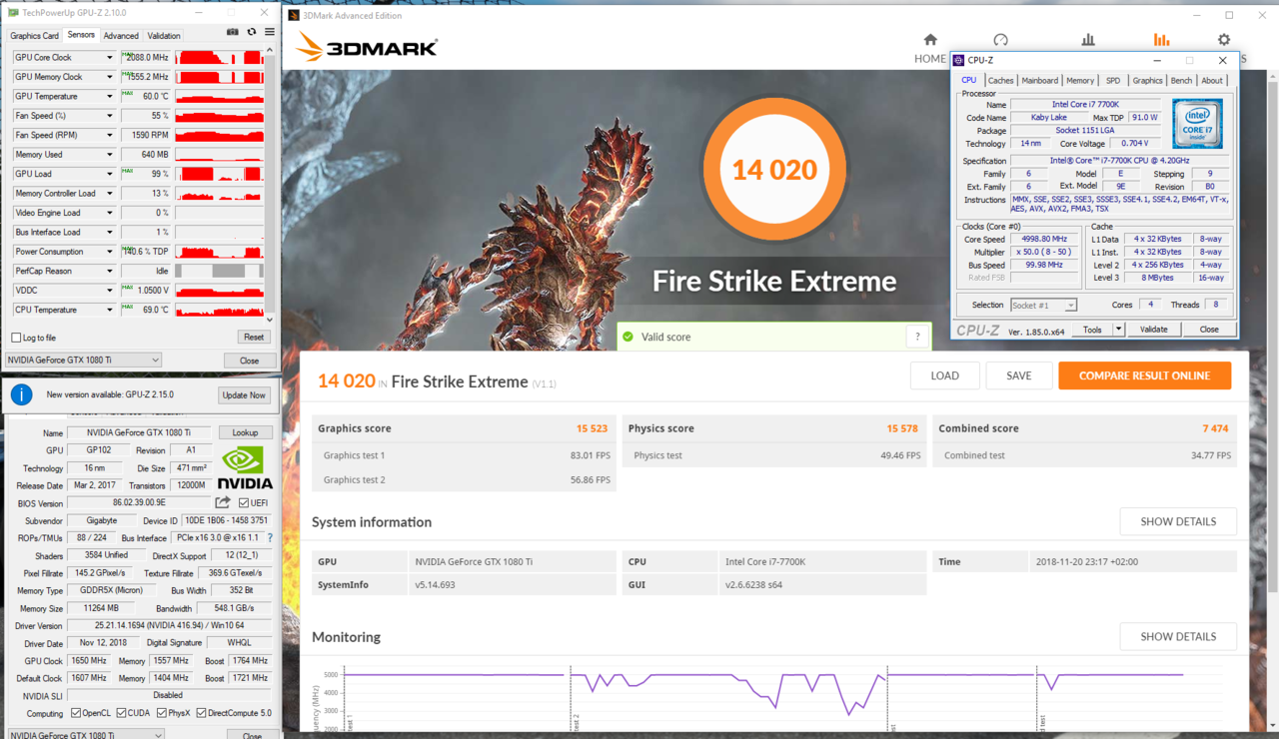This screenshot has width=1279, height=739.
Task: Toggle the UEFI checkbox
Action: point(244,502)
